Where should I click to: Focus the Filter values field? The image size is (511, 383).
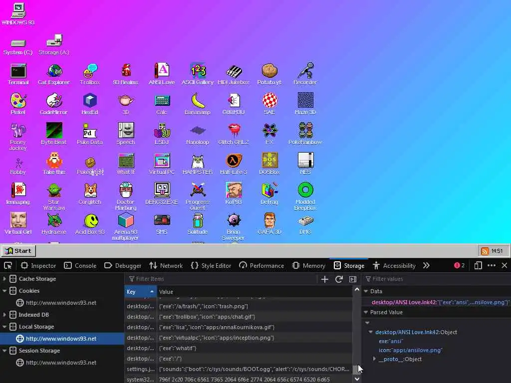tap(437, 279)
